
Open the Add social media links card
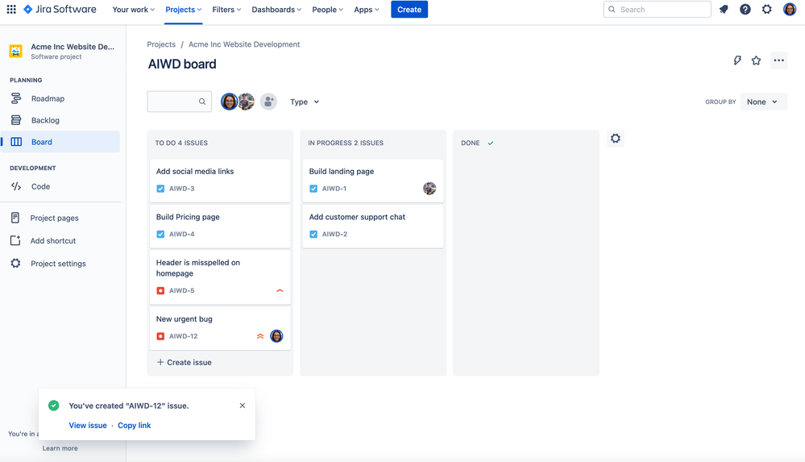click(x=220, y=181)
